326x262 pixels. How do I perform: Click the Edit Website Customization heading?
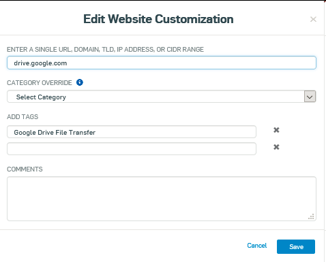(158, 19)
